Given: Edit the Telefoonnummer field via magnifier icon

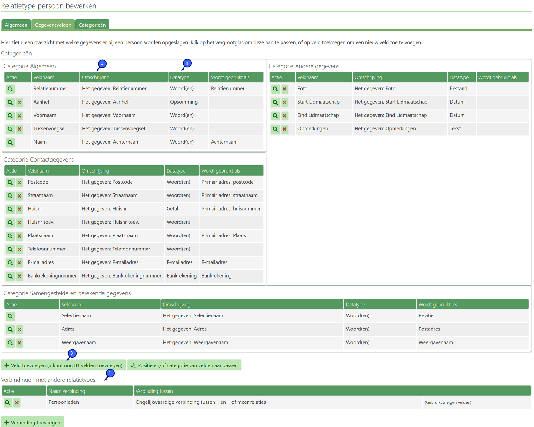Looking at the screenshot, I should coord(10,249).
